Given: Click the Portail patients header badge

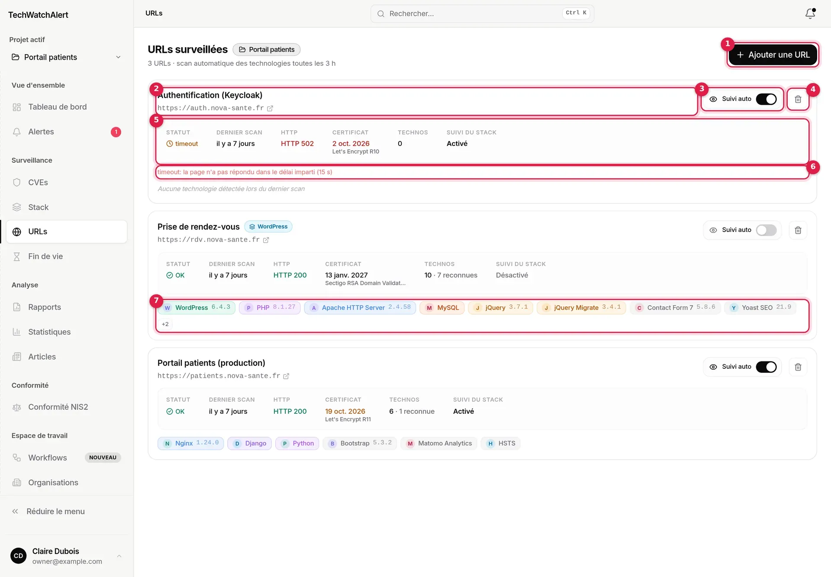Looking at the screenshot, I should pyautogui.click(x=267, y=49).
